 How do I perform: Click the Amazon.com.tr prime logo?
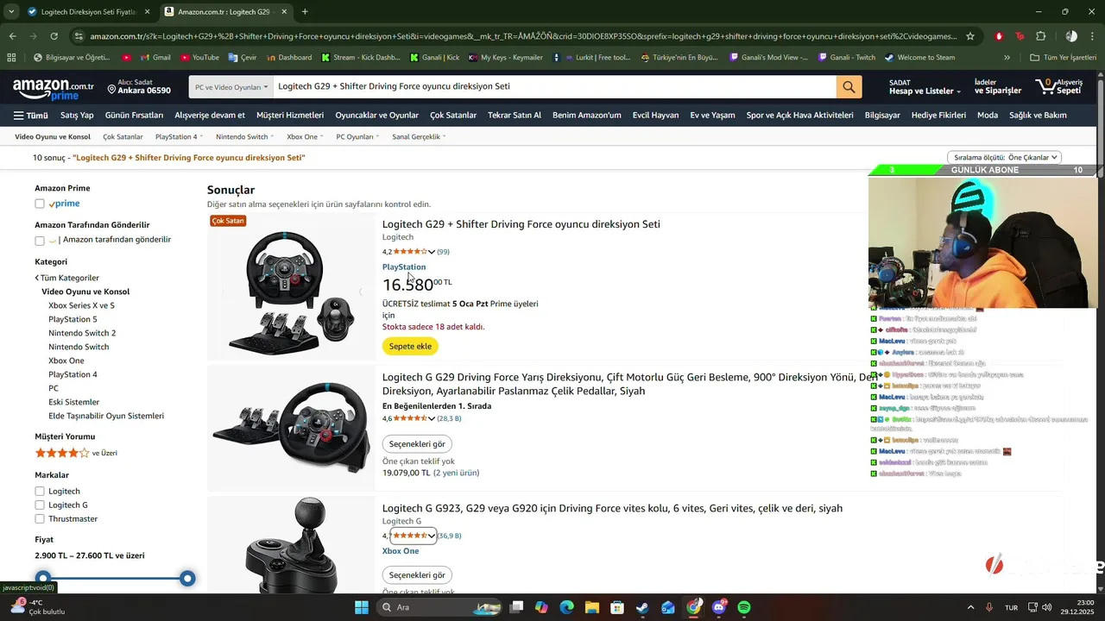tap(54, 89)
